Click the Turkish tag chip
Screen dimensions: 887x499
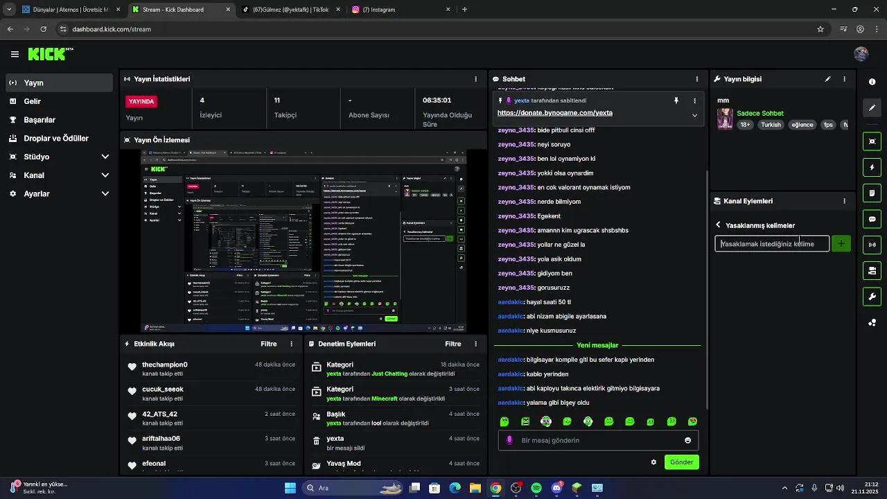coord(771,125)
